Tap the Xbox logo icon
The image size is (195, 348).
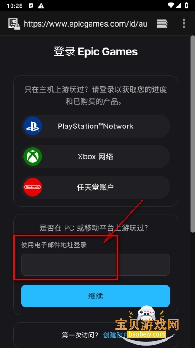click(32, 156)
